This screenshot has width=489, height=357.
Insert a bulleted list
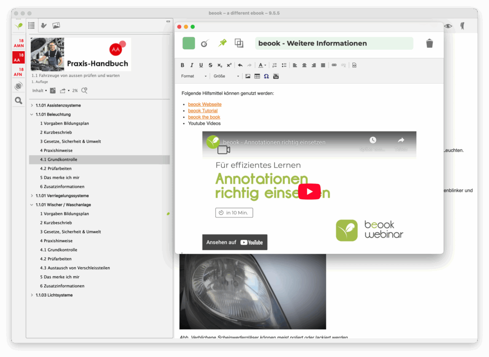(x=284, y=65)
